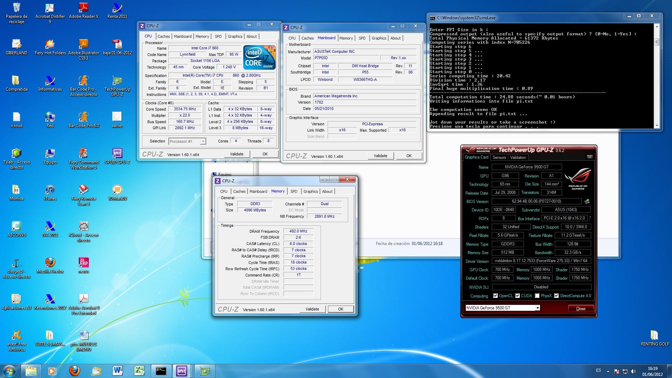This screenshot has height=378, width=672.
Task: Open Adobe Reader X desktop icon
Action: [84, 10]
